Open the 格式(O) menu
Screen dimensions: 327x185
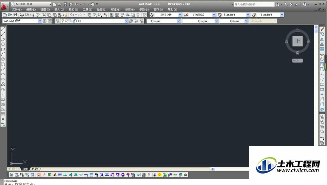(x=73, y=9)
